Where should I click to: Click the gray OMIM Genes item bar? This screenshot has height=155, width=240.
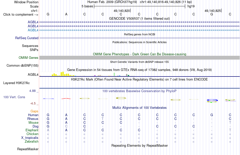click(x=139, y=58)
